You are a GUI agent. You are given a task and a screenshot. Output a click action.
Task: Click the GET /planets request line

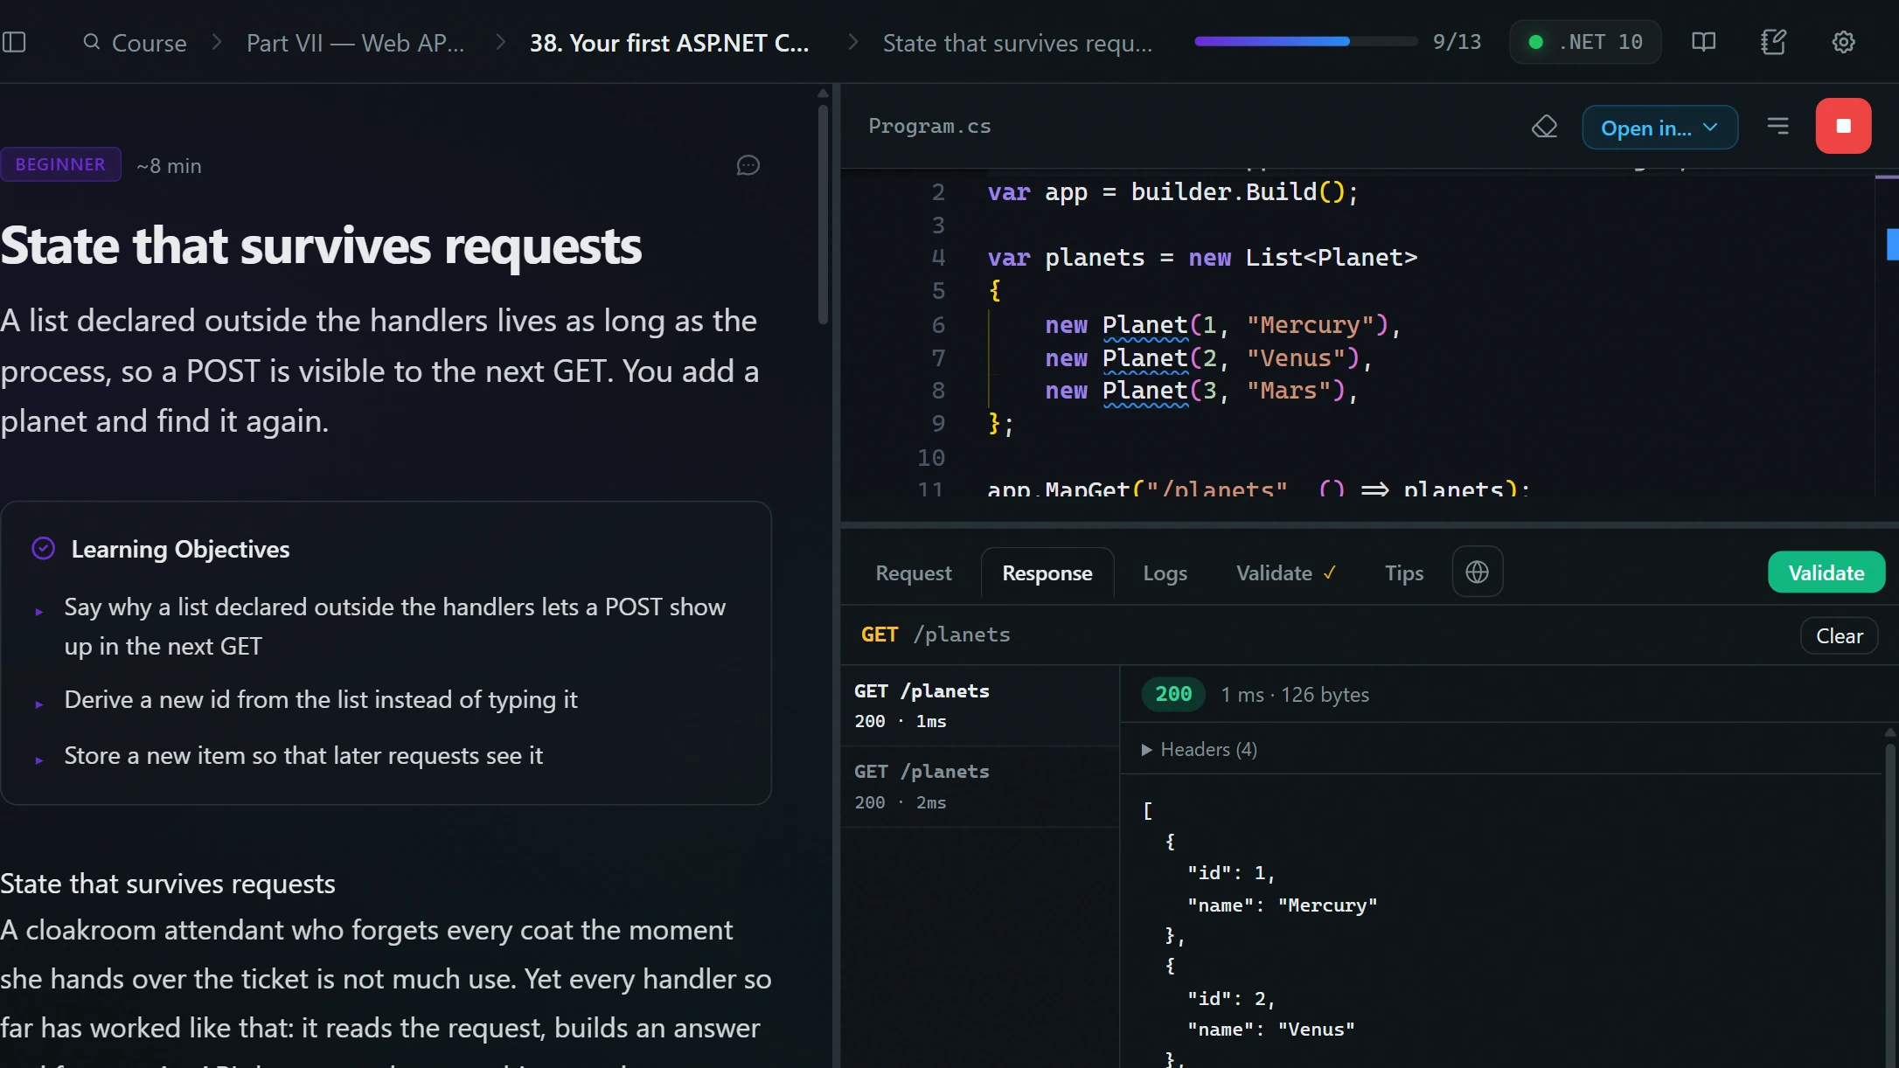click(x=935, y=635)
